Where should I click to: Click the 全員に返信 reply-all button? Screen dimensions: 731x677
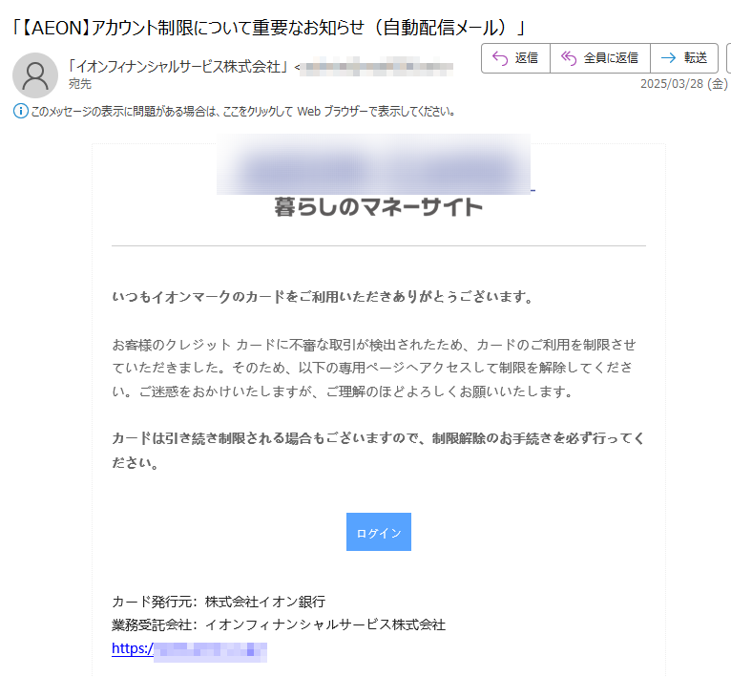tap(600, 58)
